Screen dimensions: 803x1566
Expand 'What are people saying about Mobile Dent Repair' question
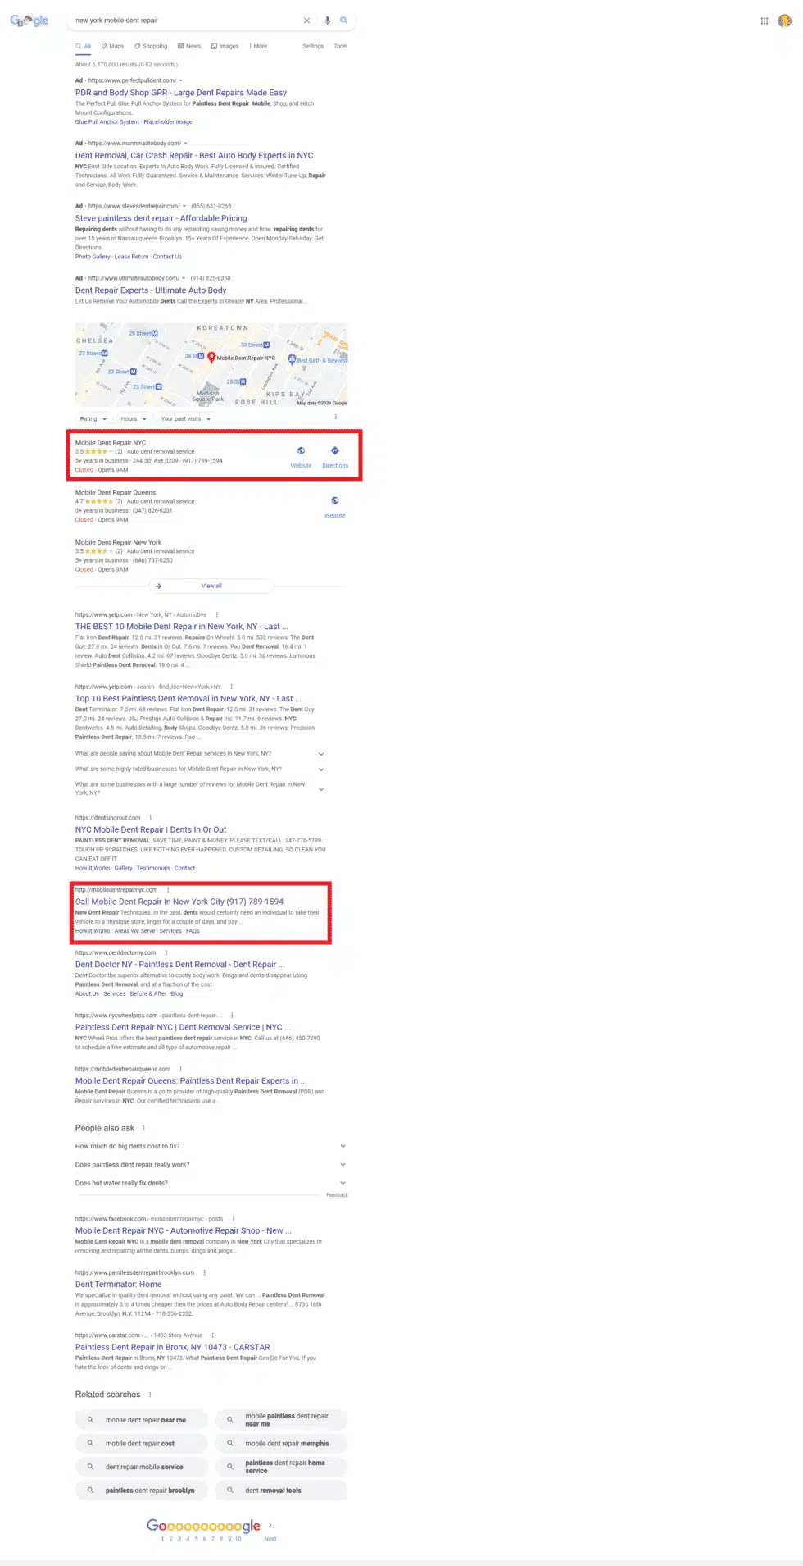(200, 754)
